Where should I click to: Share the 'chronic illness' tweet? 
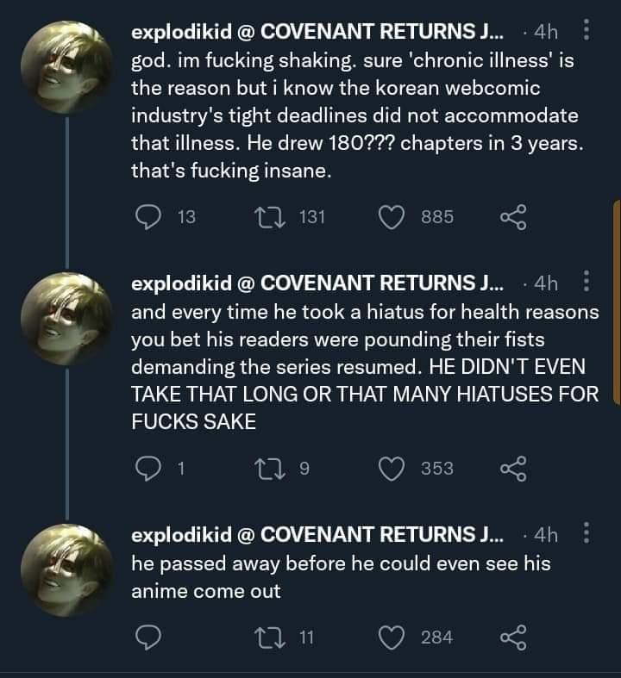click(x=513, y=217)
